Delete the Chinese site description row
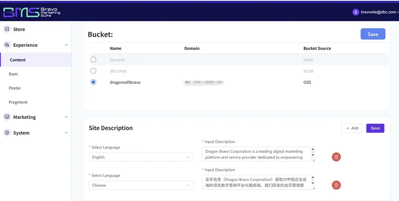The image size is (399, 201). [336, 185]
